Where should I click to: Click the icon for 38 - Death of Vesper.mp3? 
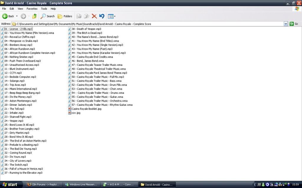pos(70,29)
